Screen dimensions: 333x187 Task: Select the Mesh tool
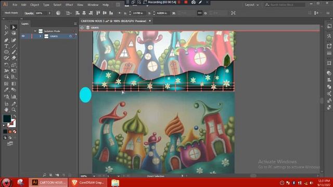6,84
